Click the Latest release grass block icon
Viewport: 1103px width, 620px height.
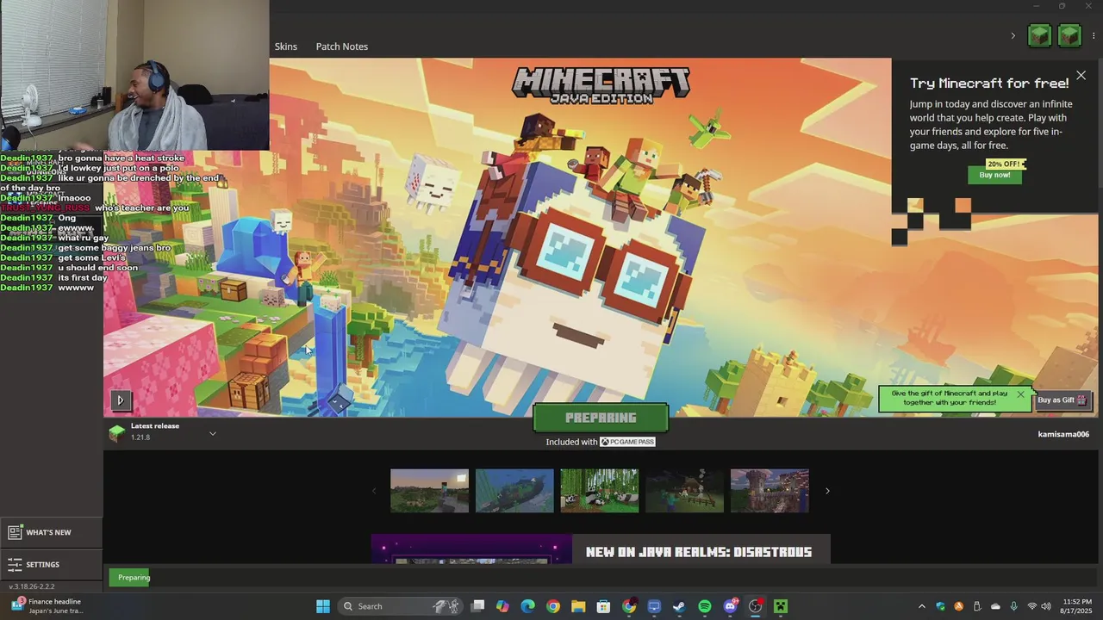[x=117, y=433]
